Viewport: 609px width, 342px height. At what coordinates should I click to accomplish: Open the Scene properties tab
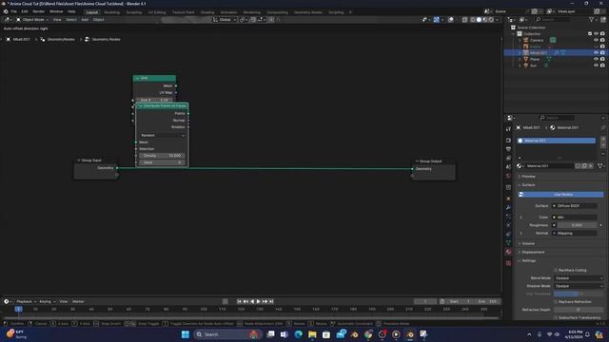[x=508, y=167]
